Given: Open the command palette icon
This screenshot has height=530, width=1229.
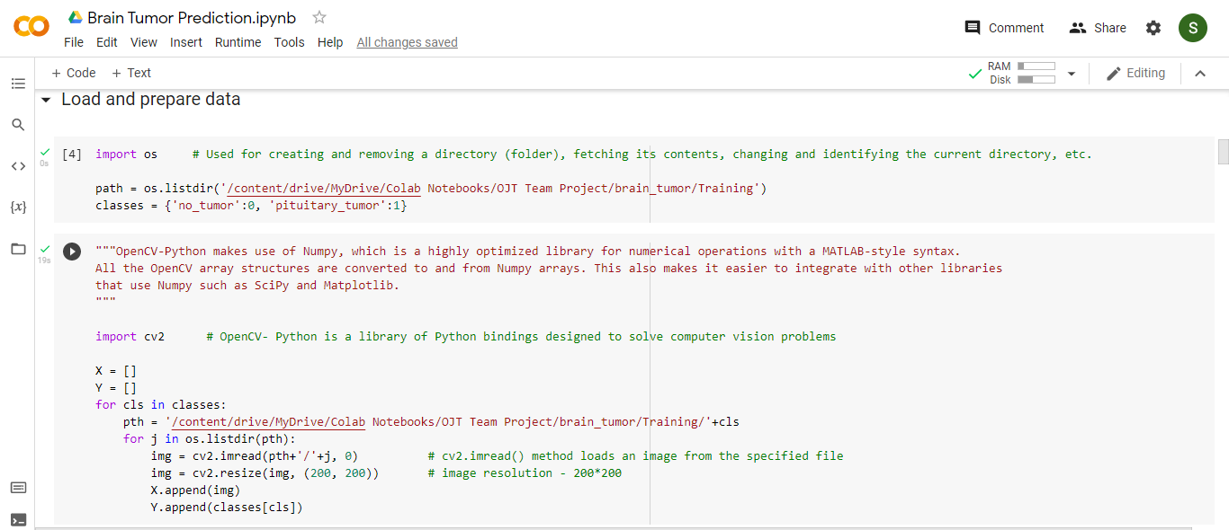Looking at the screenshot, I should point(18,488).
